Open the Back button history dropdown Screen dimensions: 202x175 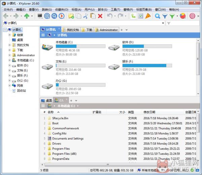tap(11, 16)
